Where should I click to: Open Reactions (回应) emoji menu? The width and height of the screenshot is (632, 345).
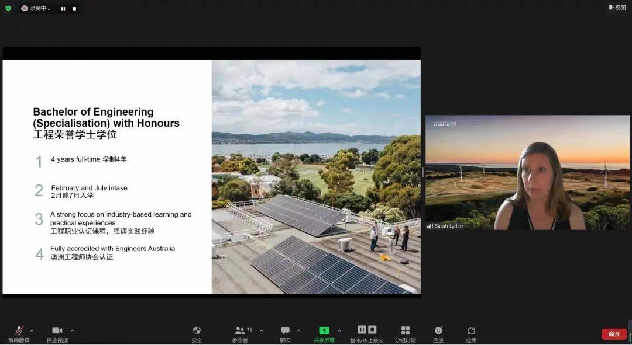[438, 331]
